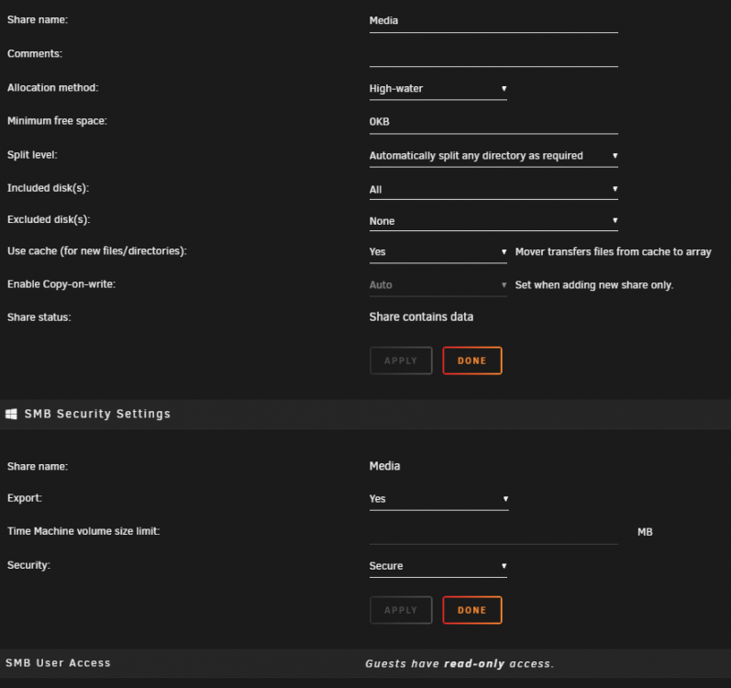Open the Use cache dropdown
The width and height of the screenshot is (731, 688).
pos(437,251)
